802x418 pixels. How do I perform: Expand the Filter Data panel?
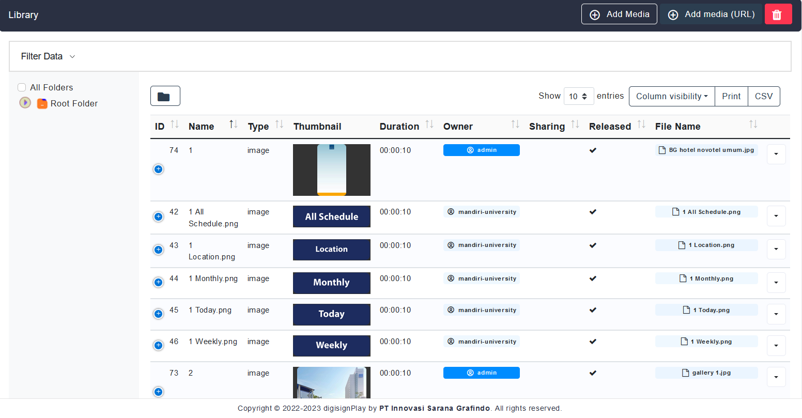pos(48,56)
